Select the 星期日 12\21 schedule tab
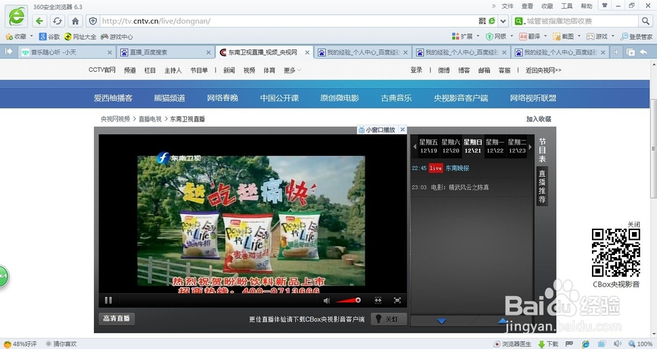The image size is (657, 349). [x=472, y=146]
